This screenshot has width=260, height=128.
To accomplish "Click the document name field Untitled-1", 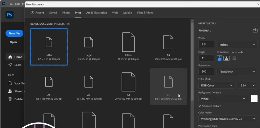I will pos(225,31).
